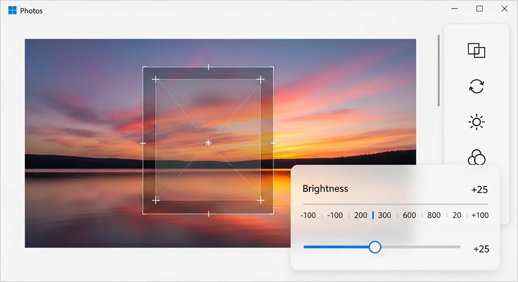Screen dimensions: 518x282
Task: Open the three-circles color filter tool
Action: pyautogui.click(x=476, y=157)
